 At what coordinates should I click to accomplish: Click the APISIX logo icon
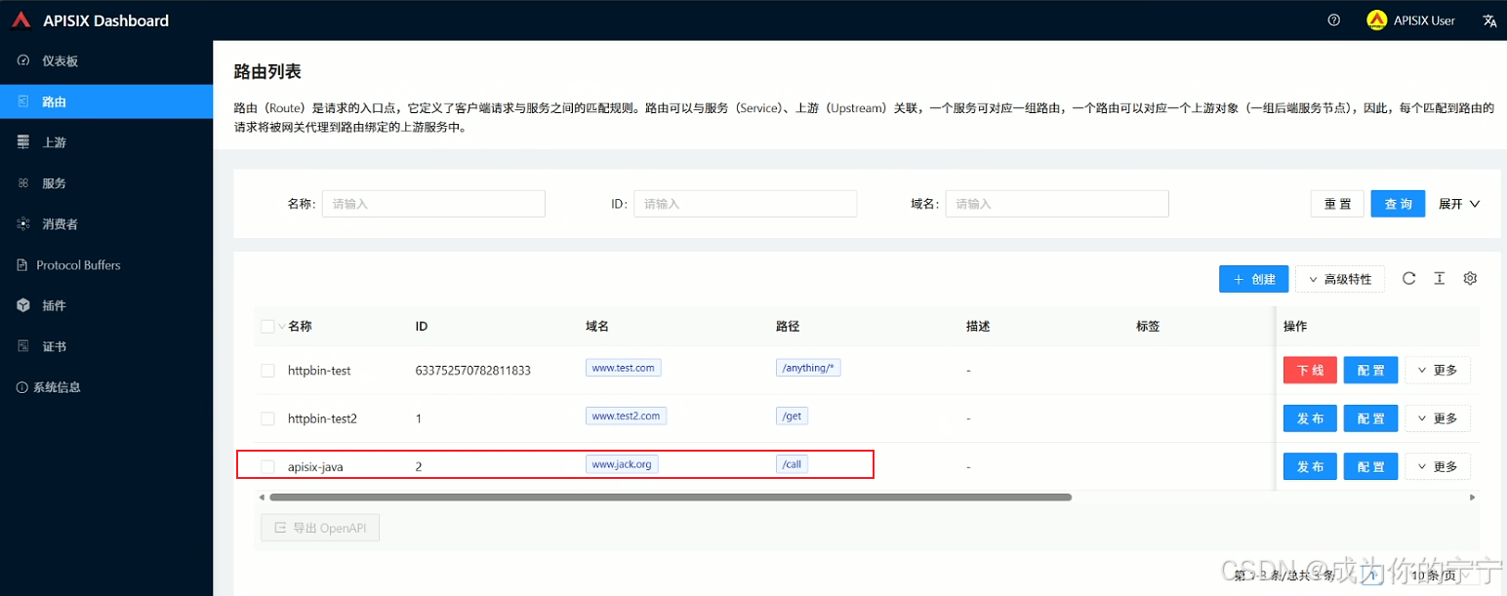pyautogui.click(x=21, y=20)
